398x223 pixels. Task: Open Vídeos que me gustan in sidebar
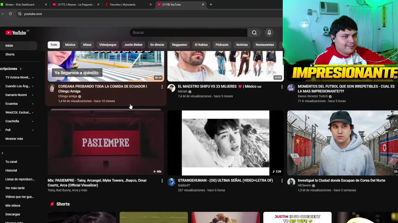click(19, 197)
